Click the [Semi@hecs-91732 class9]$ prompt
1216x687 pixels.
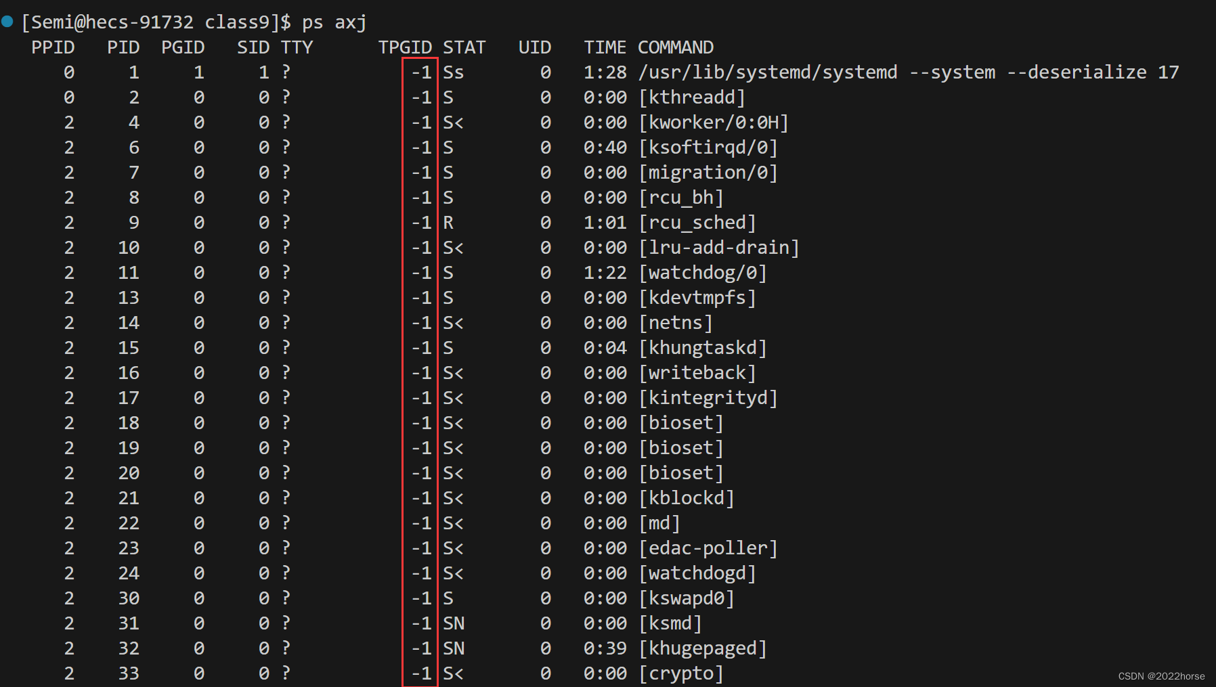(x=156, y=22)
